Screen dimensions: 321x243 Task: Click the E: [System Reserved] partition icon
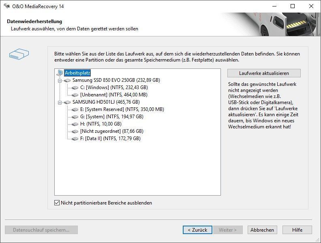coord(75,109)
